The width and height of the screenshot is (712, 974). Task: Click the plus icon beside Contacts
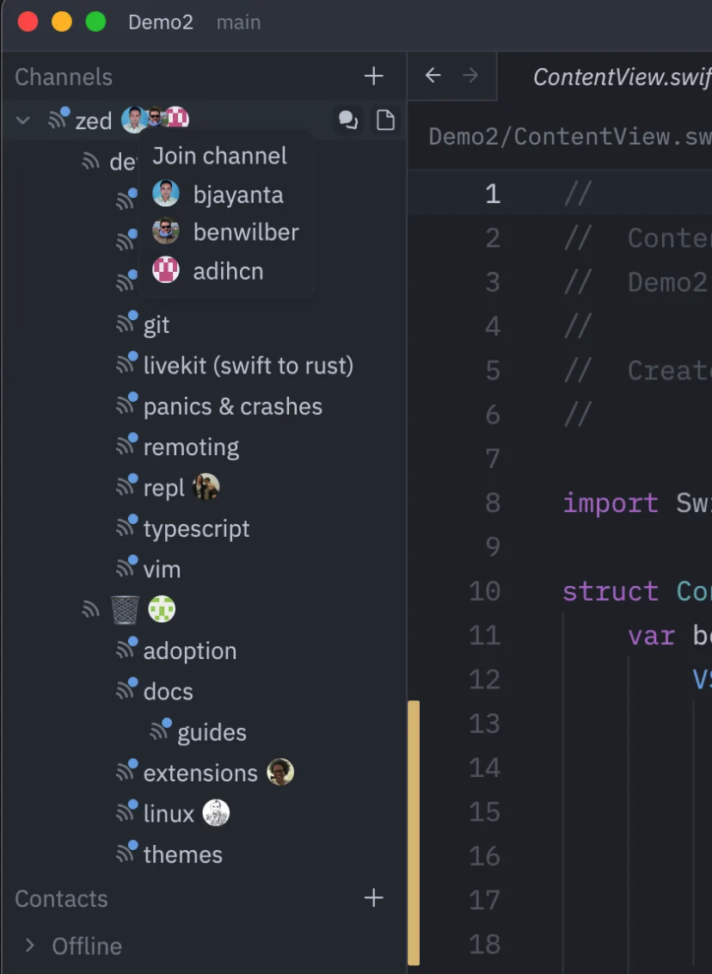[373, 898]
